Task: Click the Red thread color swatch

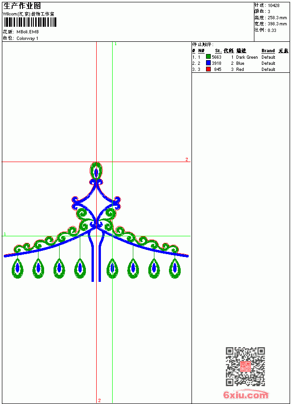Action: (x=208, y=69)
